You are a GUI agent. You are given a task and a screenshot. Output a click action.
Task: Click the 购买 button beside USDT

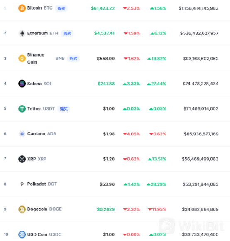tap(64, 109)
